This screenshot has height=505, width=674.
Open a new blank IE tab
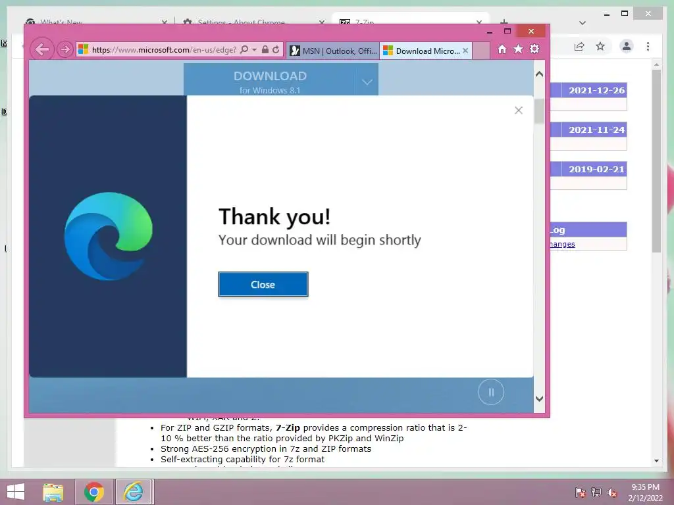(481, 51)
